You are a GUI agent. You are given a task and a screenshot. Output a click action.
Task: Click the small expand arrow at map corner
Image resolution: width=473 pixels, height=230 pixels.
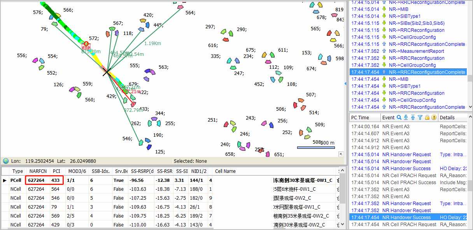pyautogui.click(x=341, y=154)
